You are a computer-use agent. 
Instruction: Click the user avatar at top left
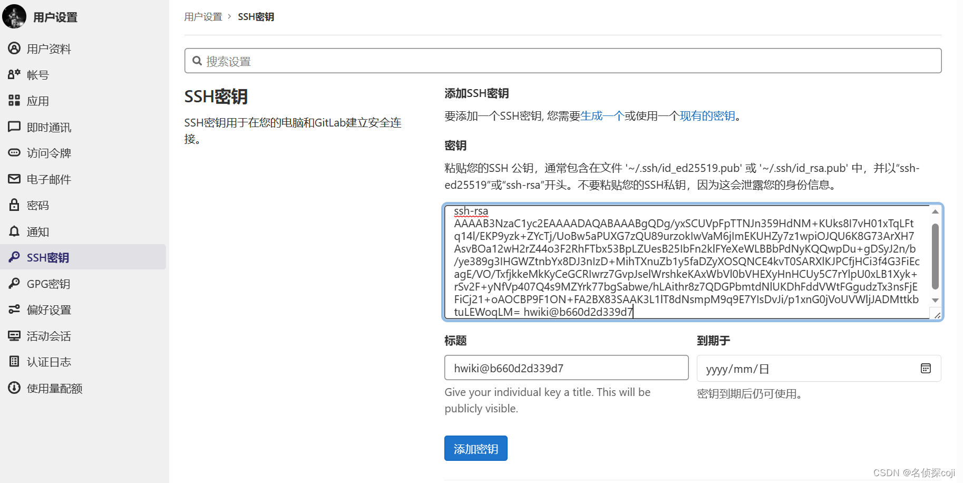coord(14,16)
